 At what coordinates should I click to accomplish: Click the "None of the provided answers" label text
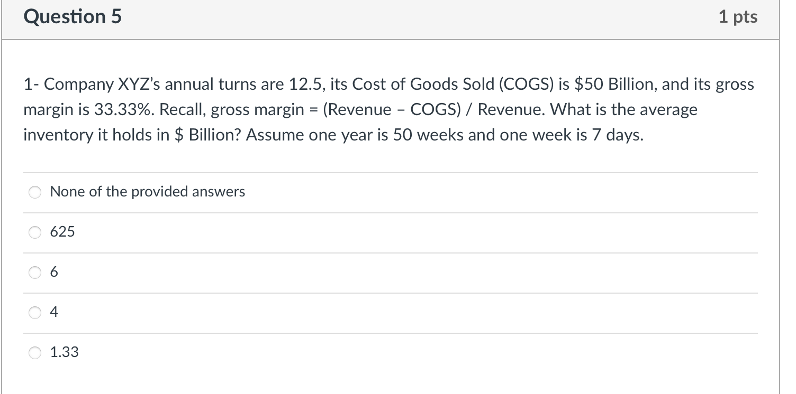(147, 192)
